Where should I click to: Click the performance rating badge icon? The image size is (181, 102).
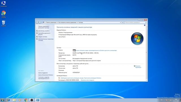[x=74, y=50]
